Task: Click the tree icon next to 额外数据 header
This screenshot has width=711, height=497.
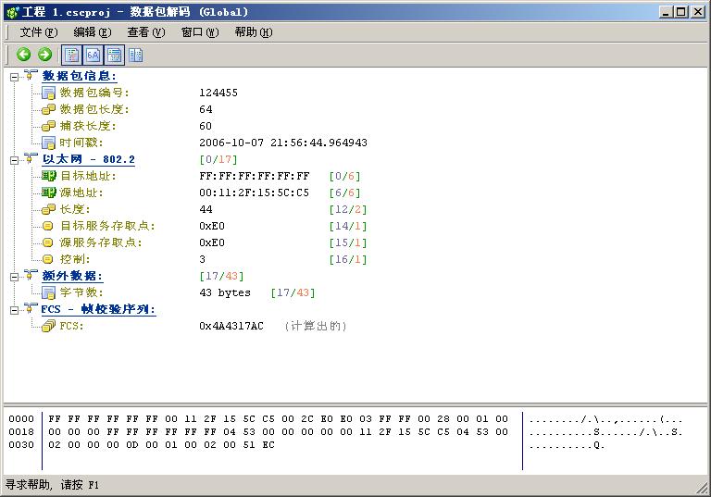Action: (31, 275)
